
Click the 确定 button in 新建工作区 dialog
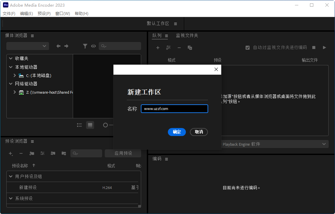[x=177, y=132]
